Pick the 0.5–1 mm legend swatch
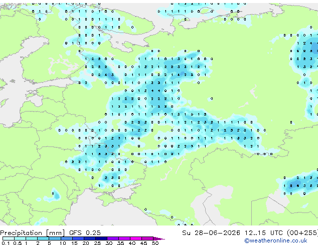 [20, 238]
